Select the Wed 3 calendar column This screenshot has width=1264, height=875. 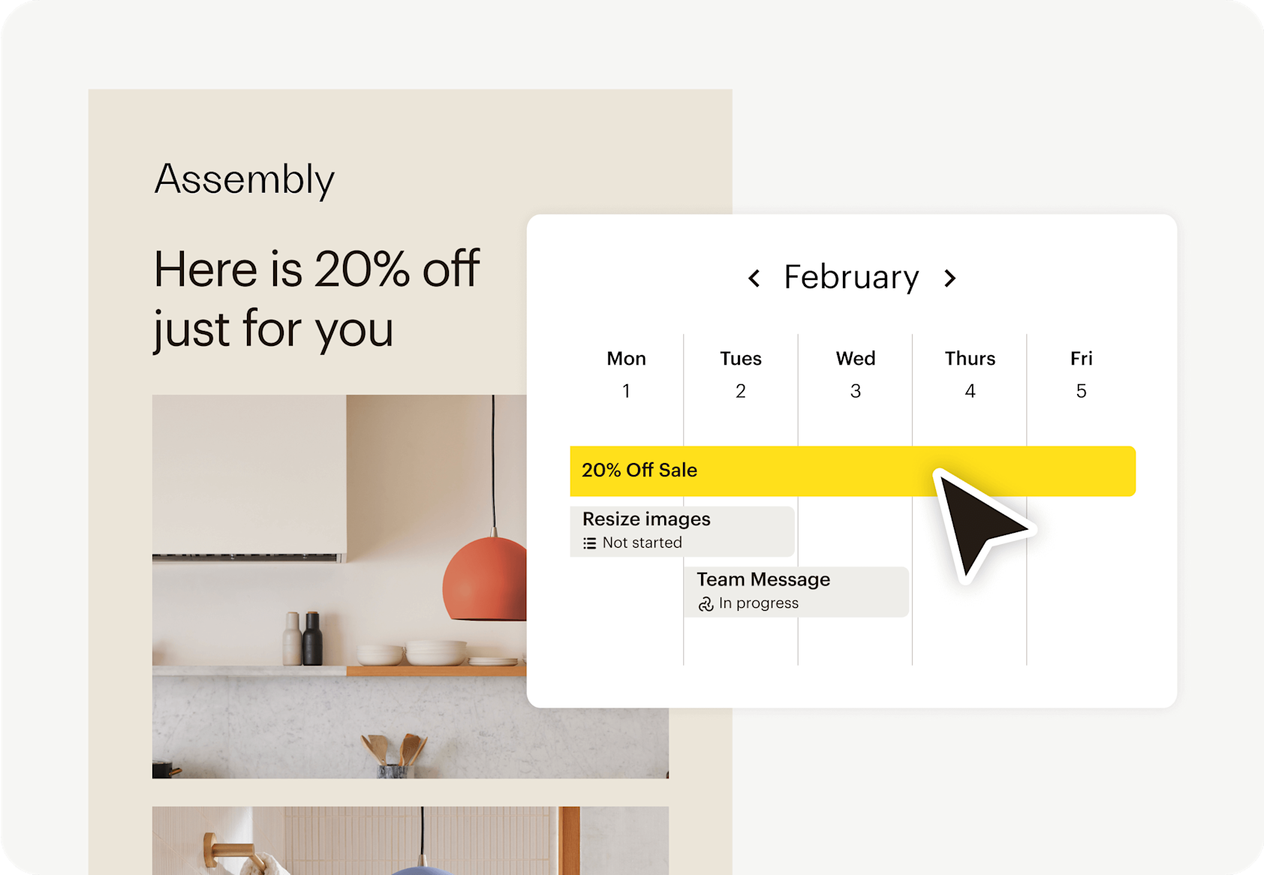pyautogui.click(x=855, y=374)
